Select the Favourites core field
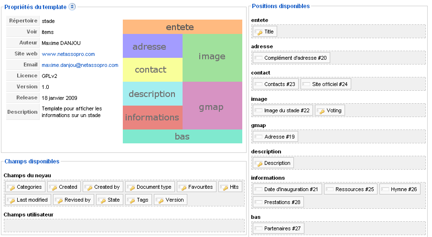The height and width of the screenshot is (237, 432). point(197,187)
